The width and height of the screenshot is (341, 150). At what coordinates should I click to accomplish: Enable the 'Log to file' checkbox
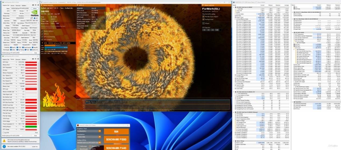pyautogui.click(x=4, y=133)
